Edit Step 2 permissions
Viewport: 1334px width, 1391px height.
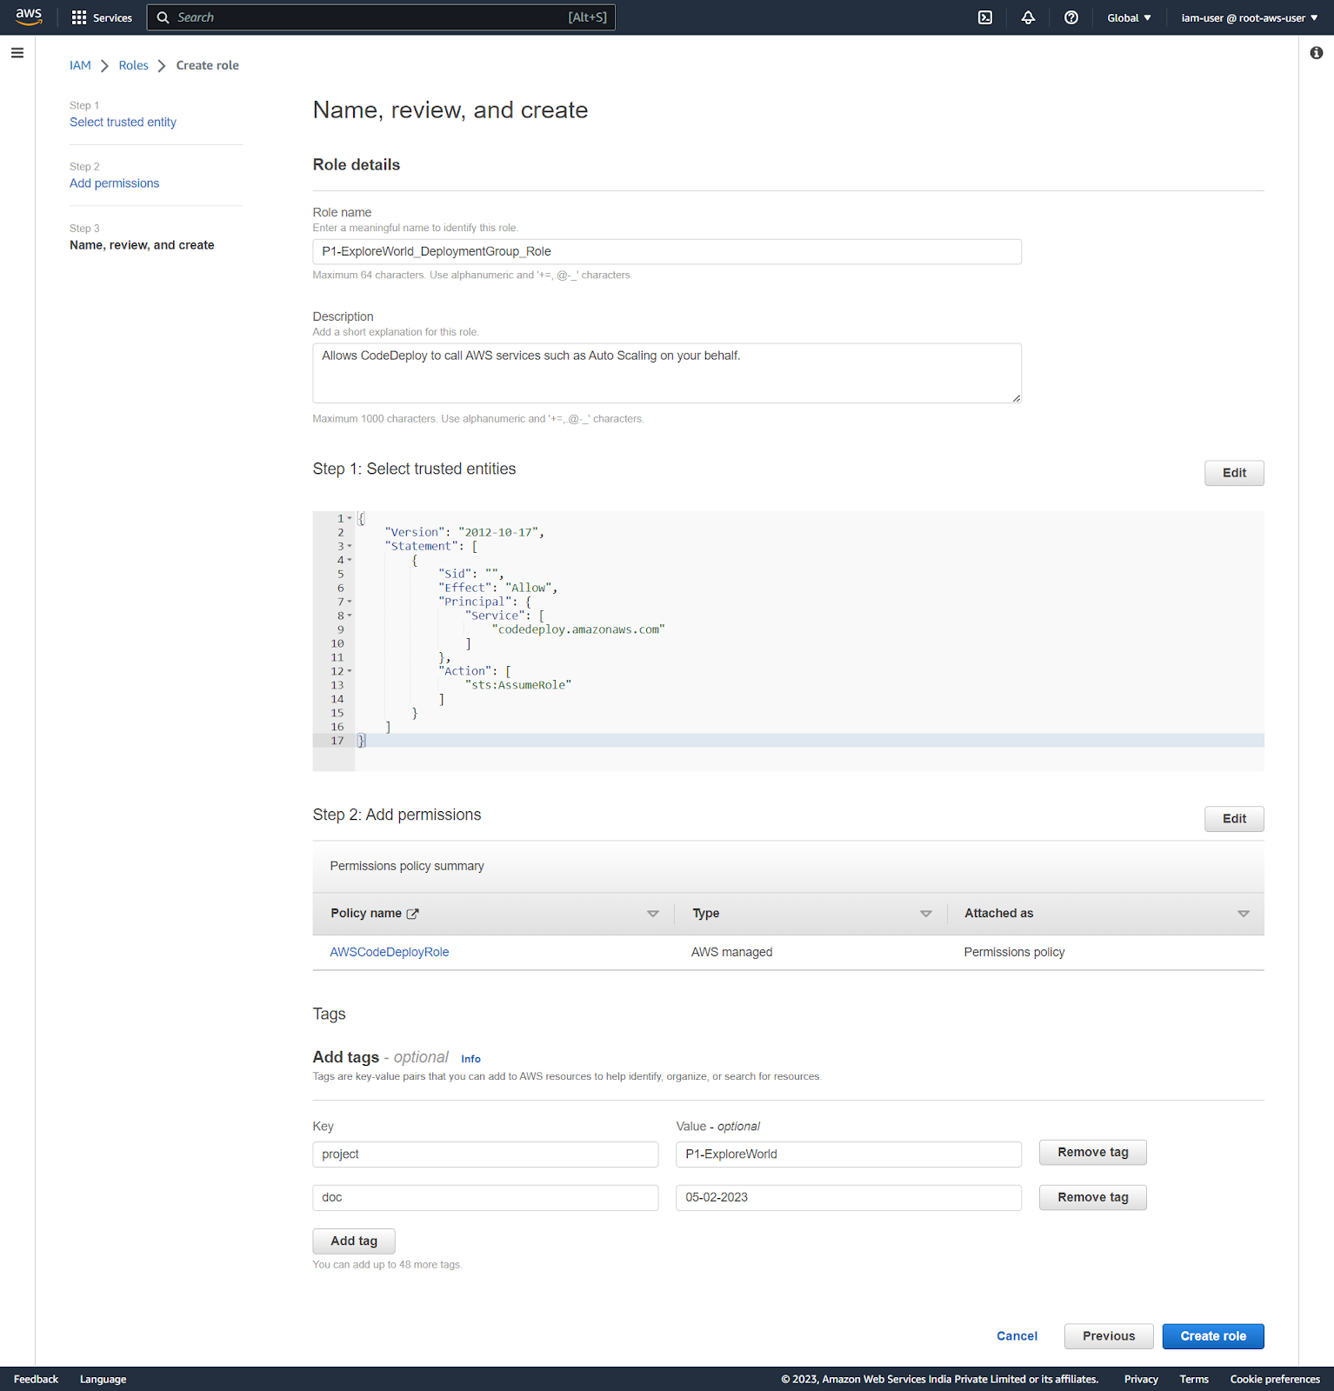coord(1234,819)
